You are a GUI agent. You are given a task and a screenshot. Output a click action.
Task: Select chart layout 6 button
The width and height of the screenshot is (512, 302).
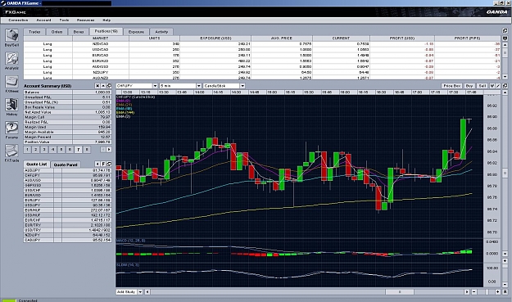click(70, 150)
